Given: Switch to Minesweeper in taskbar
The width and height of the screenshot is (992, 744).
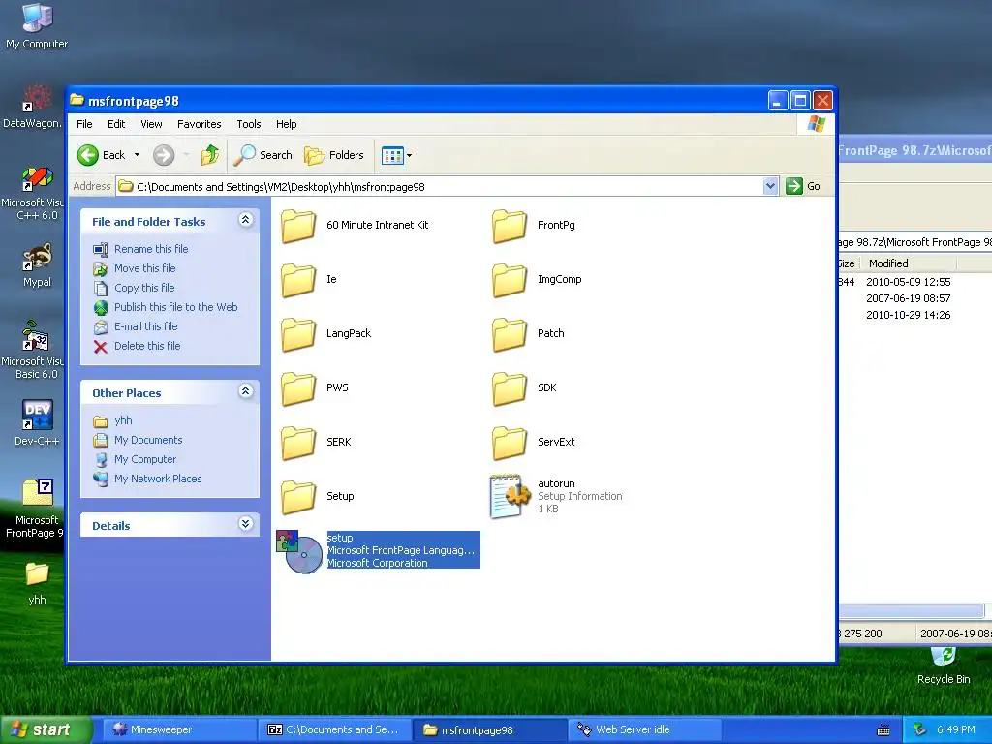Looking at the screenshot, I should click(x=179, y=729).
